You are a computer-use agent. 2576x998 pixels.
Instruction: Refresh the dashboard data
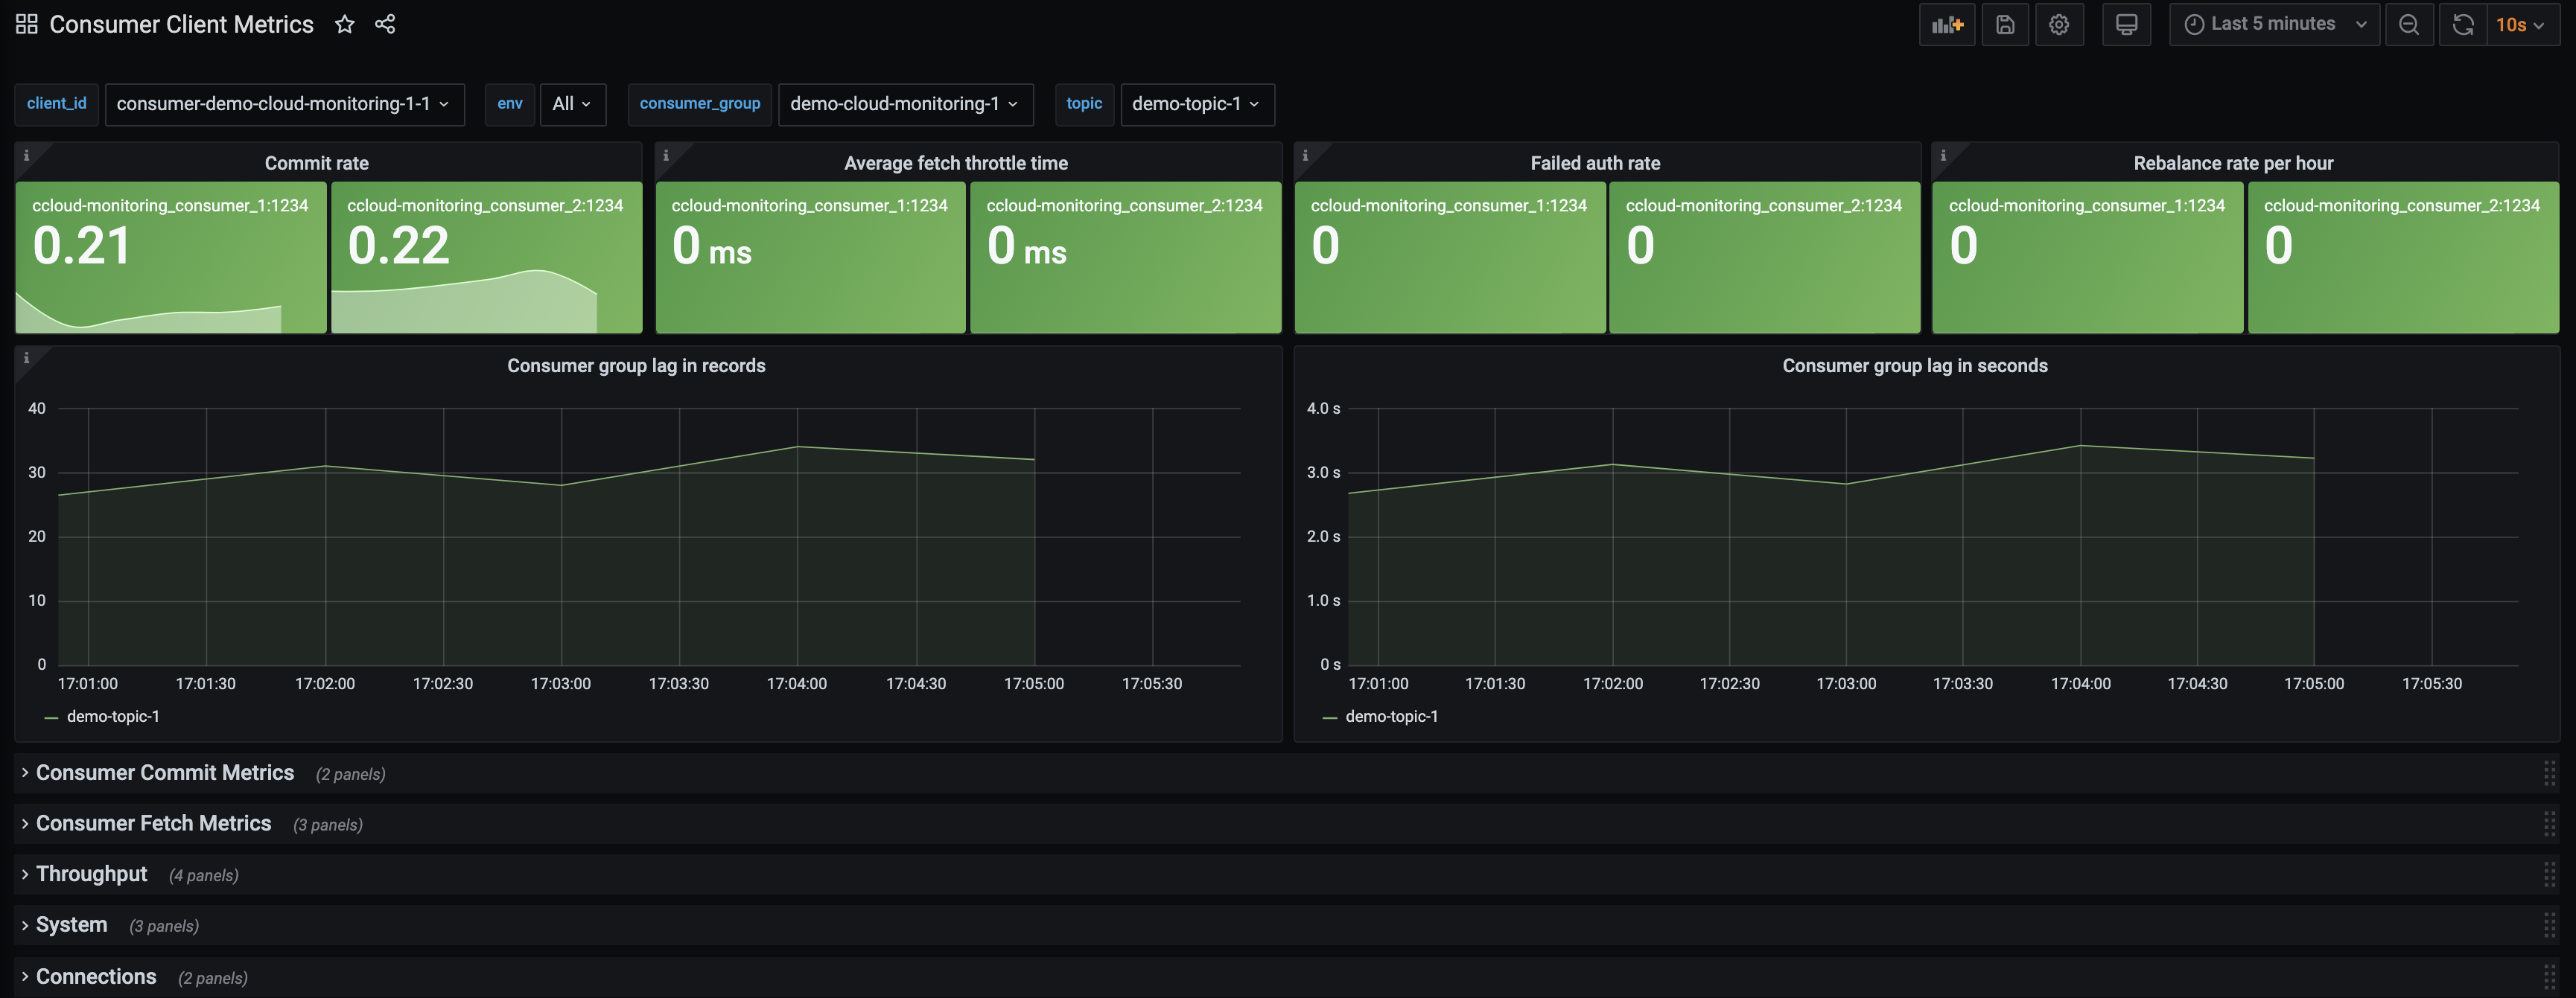[x=2462, y=24]
